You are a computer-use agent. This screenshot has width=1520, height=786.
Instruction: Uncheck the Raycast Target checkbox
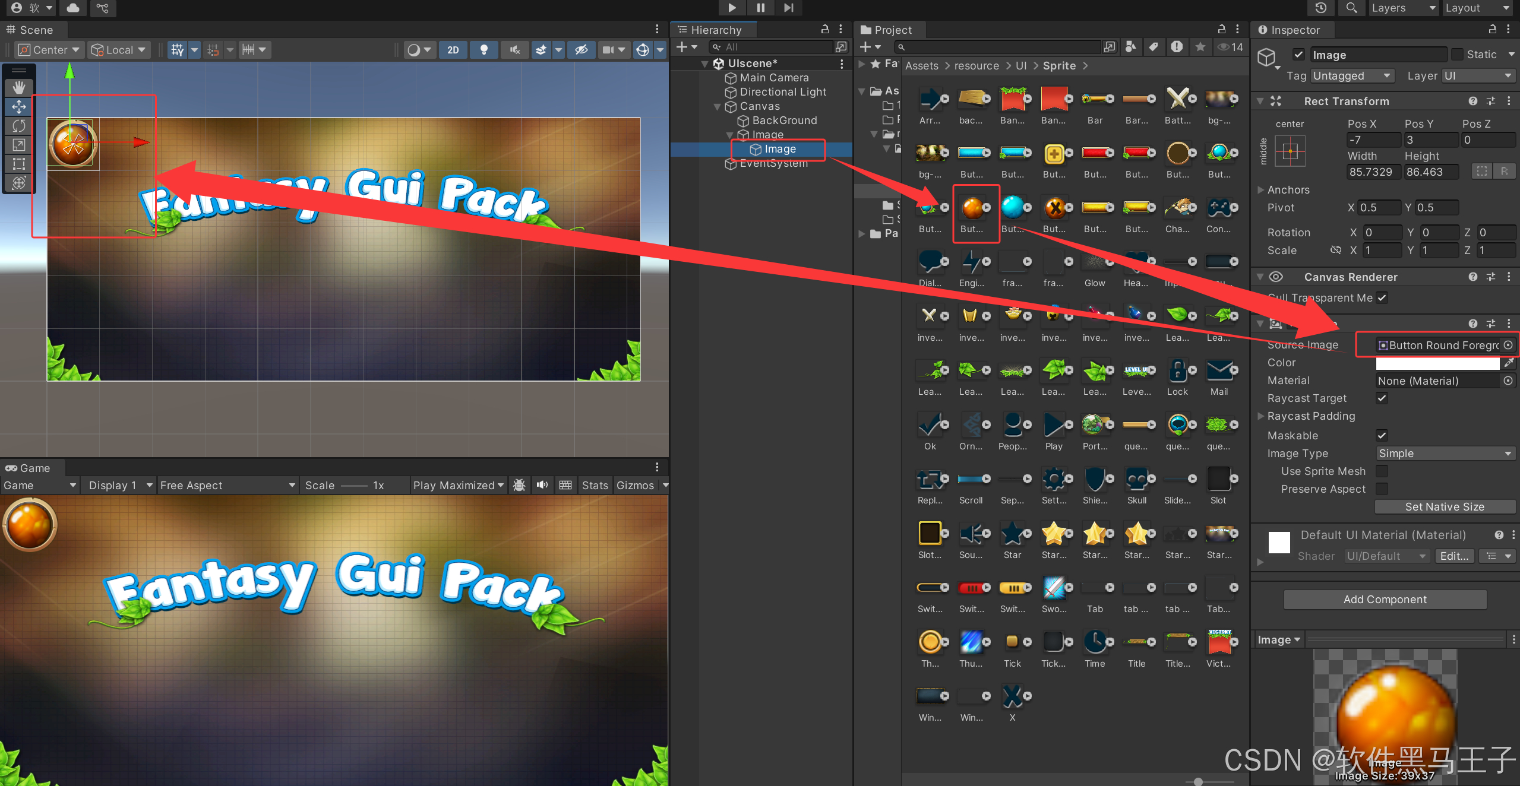pos(1382,398)
